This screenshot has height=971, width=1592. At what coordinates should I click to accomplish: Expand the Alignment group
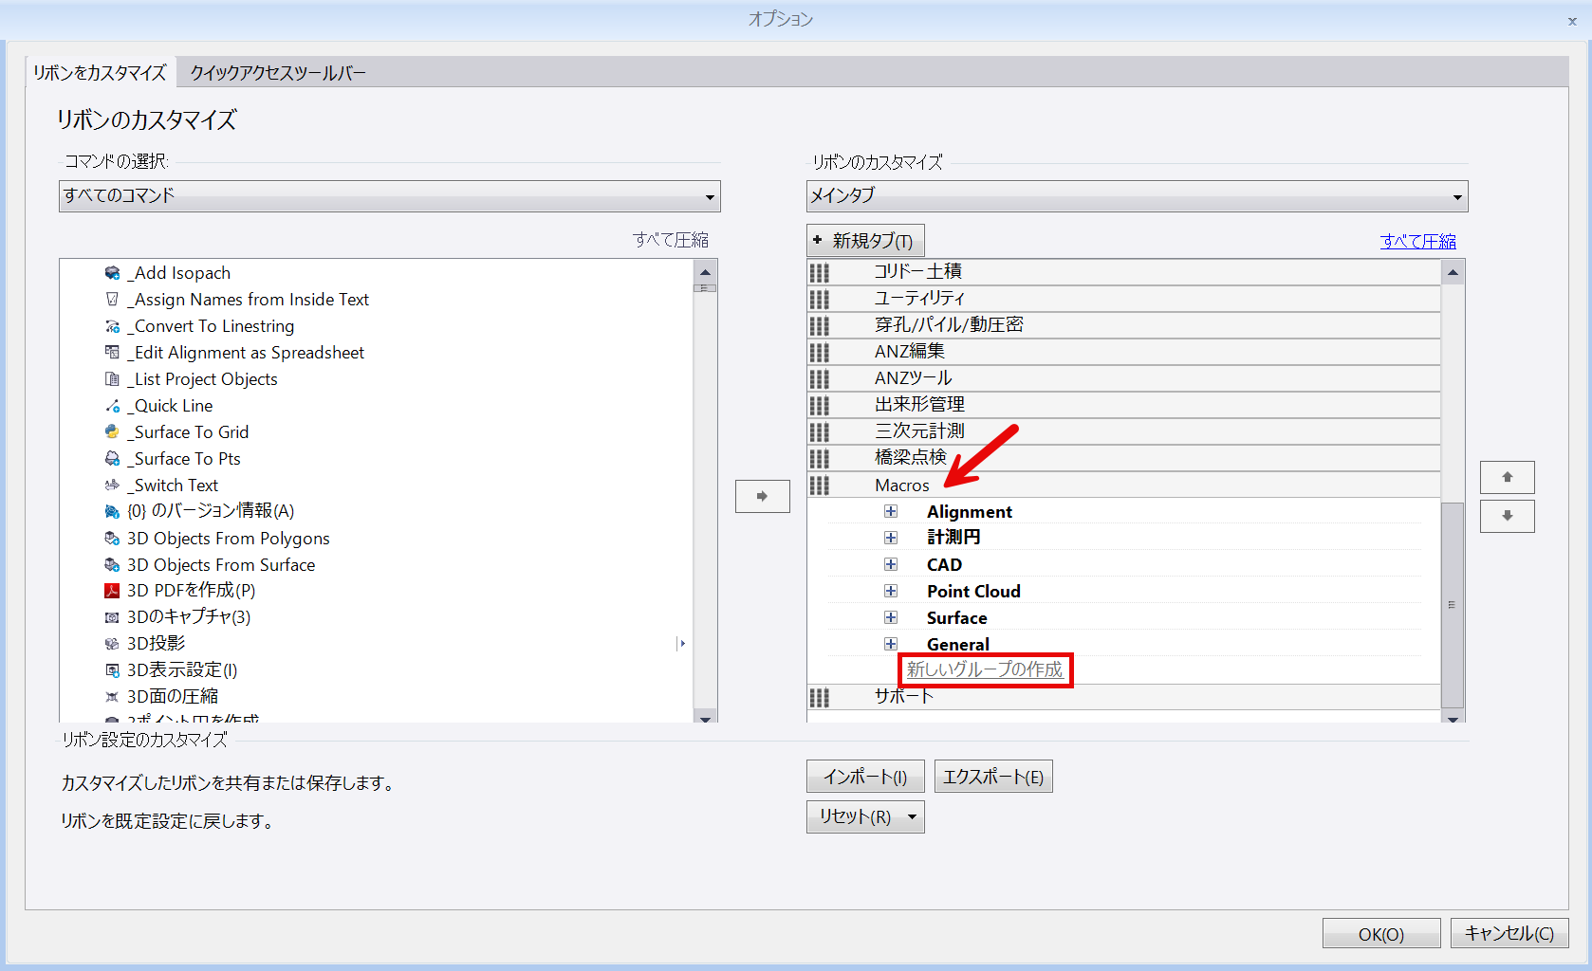[891, 512]
